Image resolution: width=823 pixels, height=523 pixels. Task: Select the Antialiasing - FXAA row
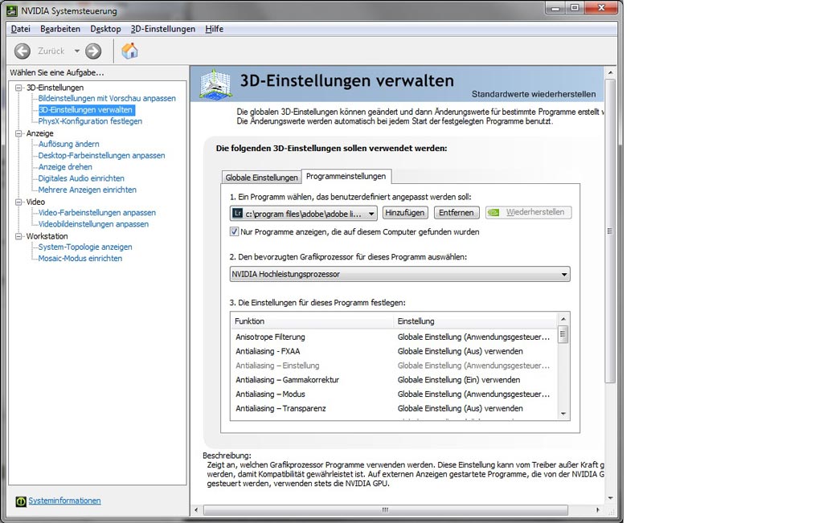pos(394,351)
